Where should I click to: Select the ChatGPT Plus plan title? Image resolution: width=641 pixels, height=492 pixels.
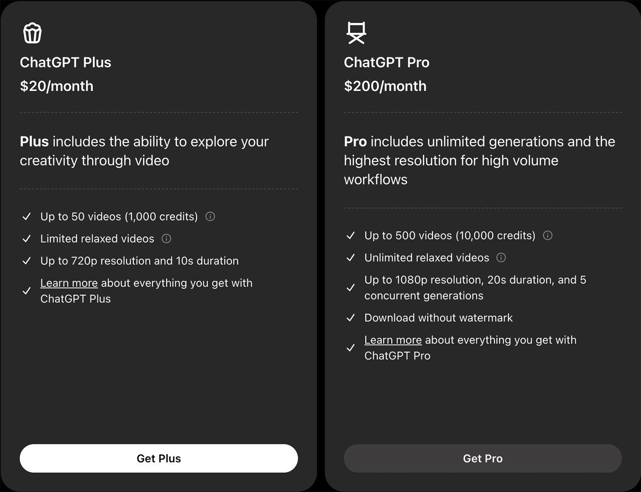[x=65, y=62]
